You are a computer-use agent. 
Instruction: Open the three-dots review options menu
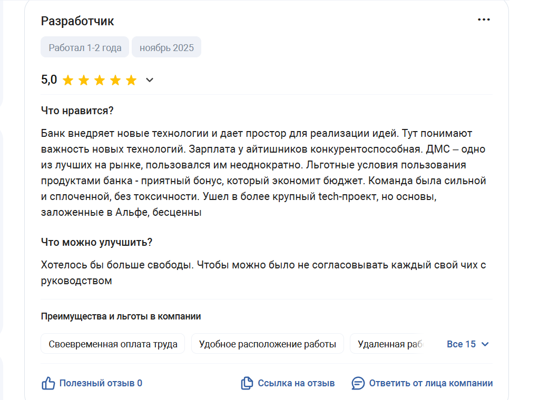pyautogui.click(x=484, y=20)
